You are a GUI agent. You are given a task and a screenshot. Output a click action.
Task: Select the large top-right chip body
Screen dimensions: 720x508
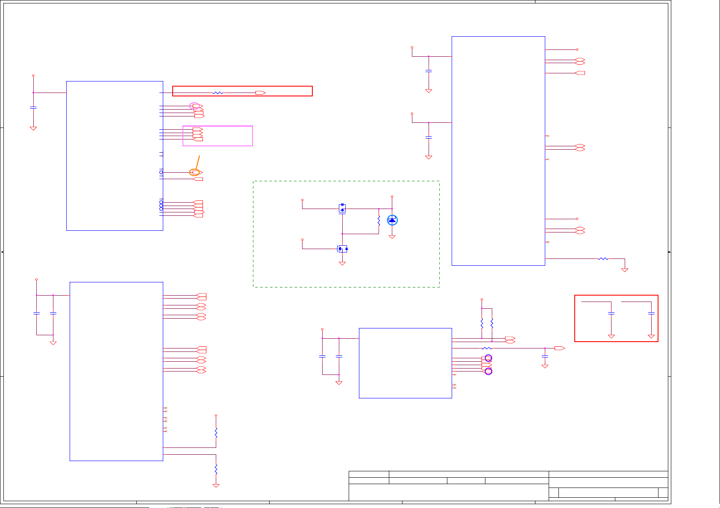coord(498,151)
